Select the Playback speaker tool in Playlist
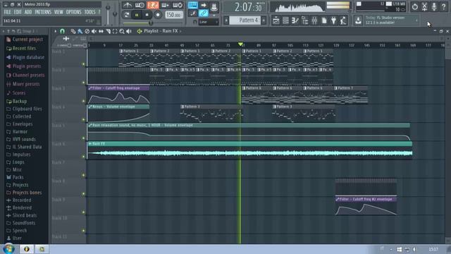Viewport: 451px width, 254px height. pyautogui.click(x=129, y=31)
